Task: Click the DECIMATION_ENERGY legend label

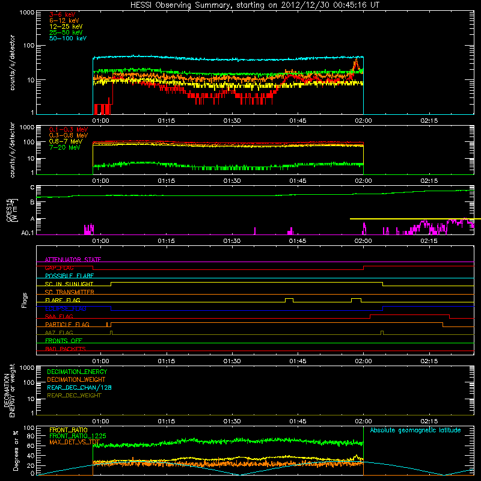Action: pyautogui.click(x=77, y=372)
